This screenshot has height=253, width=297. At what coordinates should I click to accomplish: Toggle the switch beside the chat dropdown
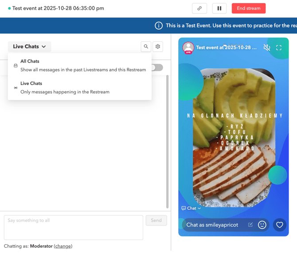[156, 67]
